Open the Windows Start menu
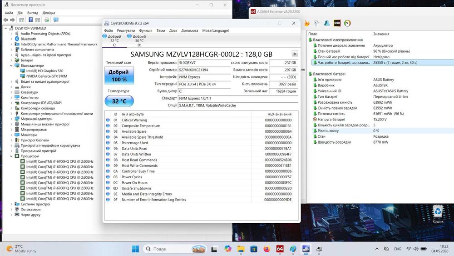454x256 pixels. (135, 249)
